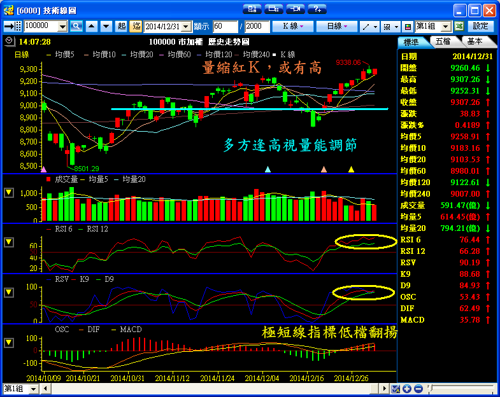Click the zoom out minus icon

tap(418, 389)
